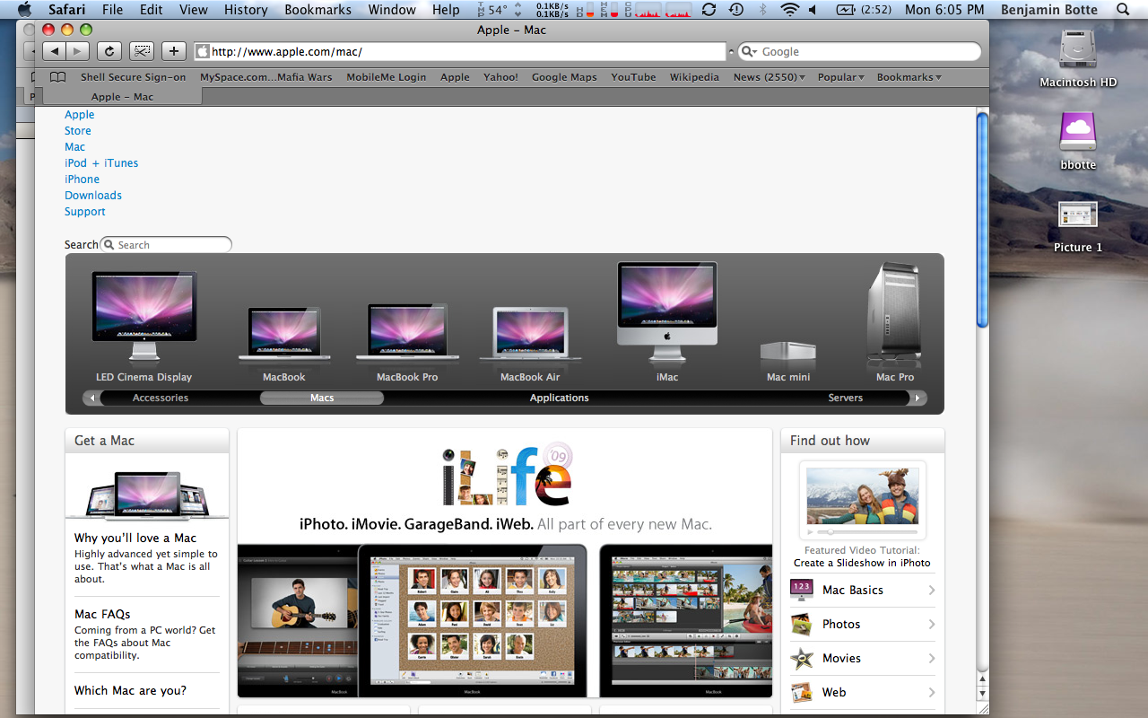Viewport: 1148px width, 718px height.
Task: Select the Accessories category in product bar
Action: click(x=161, y=398)
